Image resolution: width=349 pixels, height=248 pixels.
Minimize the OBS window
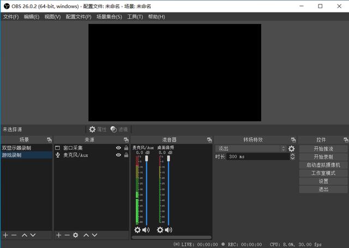[302, 6]
